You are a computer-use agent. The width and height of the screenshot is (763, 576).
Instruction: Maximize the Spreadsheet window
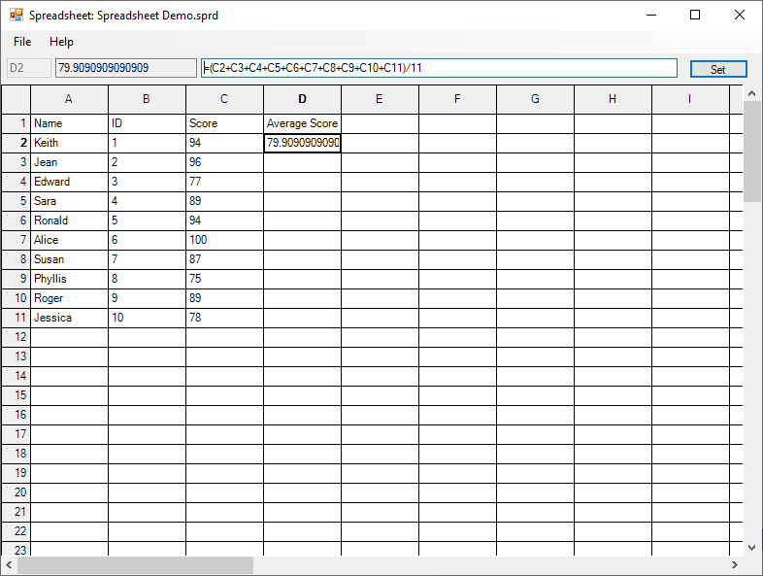pos(695,16)
